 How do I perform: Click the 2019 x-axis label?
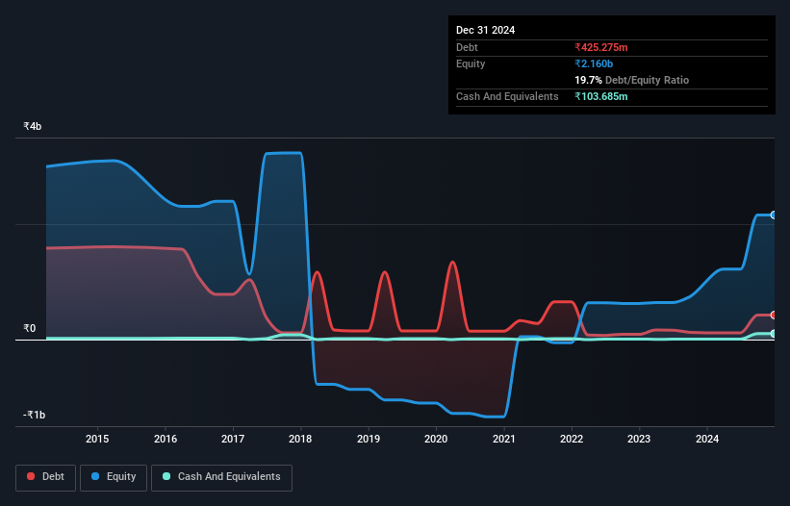click(369, 439)
